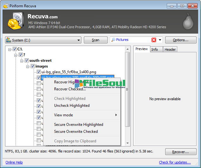The image size is (201, 168).
Task: Uncheck ui-bg_glass_55_fcf0ba_1x400.png file checkbox
Action: coord(39,72)
